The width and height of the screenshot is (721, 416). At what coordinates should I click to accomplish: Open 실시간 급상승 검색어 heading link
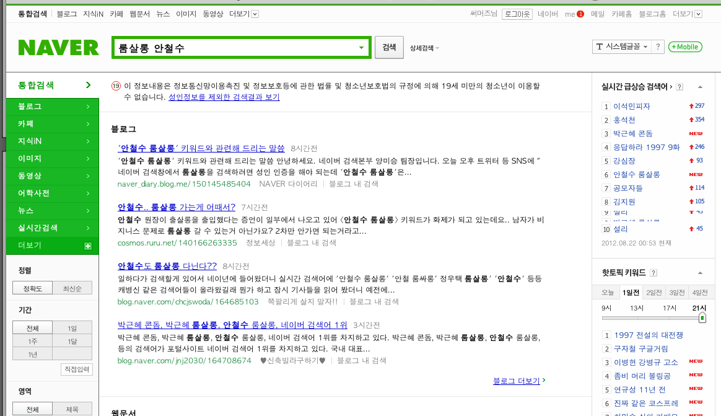click(637, 87)
